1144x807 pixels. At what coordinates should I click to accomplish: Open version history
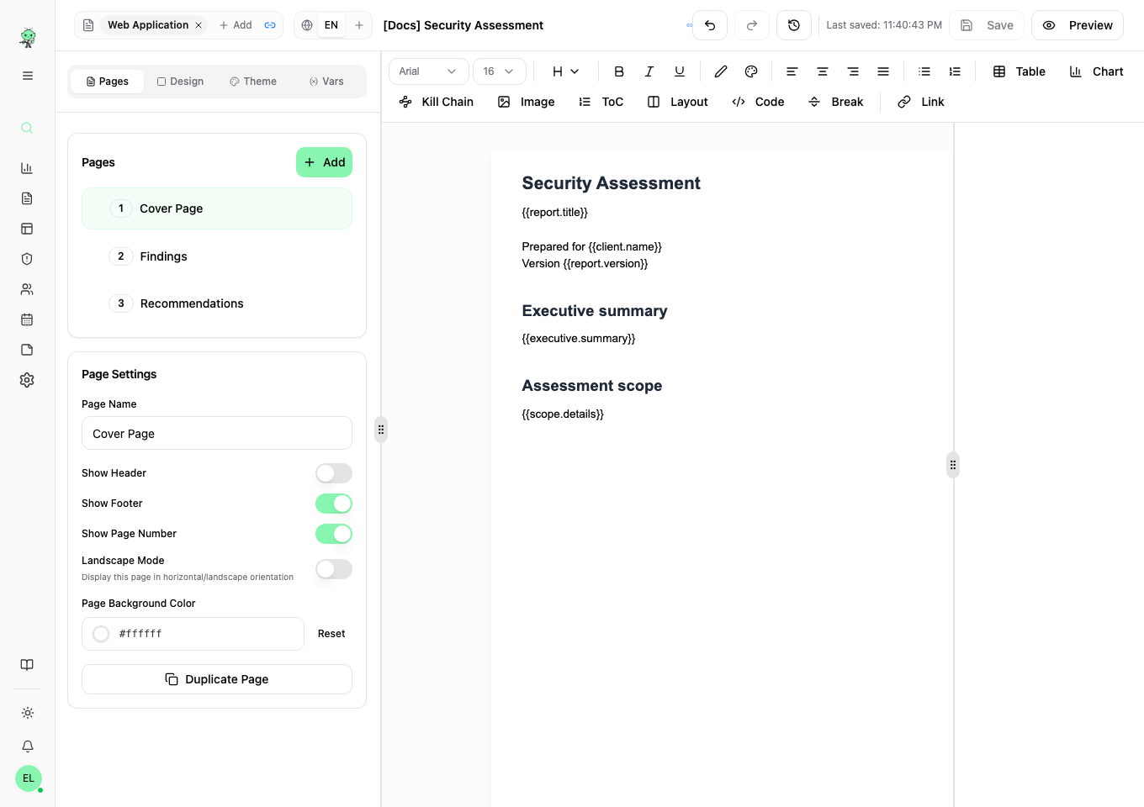point(794,25)
